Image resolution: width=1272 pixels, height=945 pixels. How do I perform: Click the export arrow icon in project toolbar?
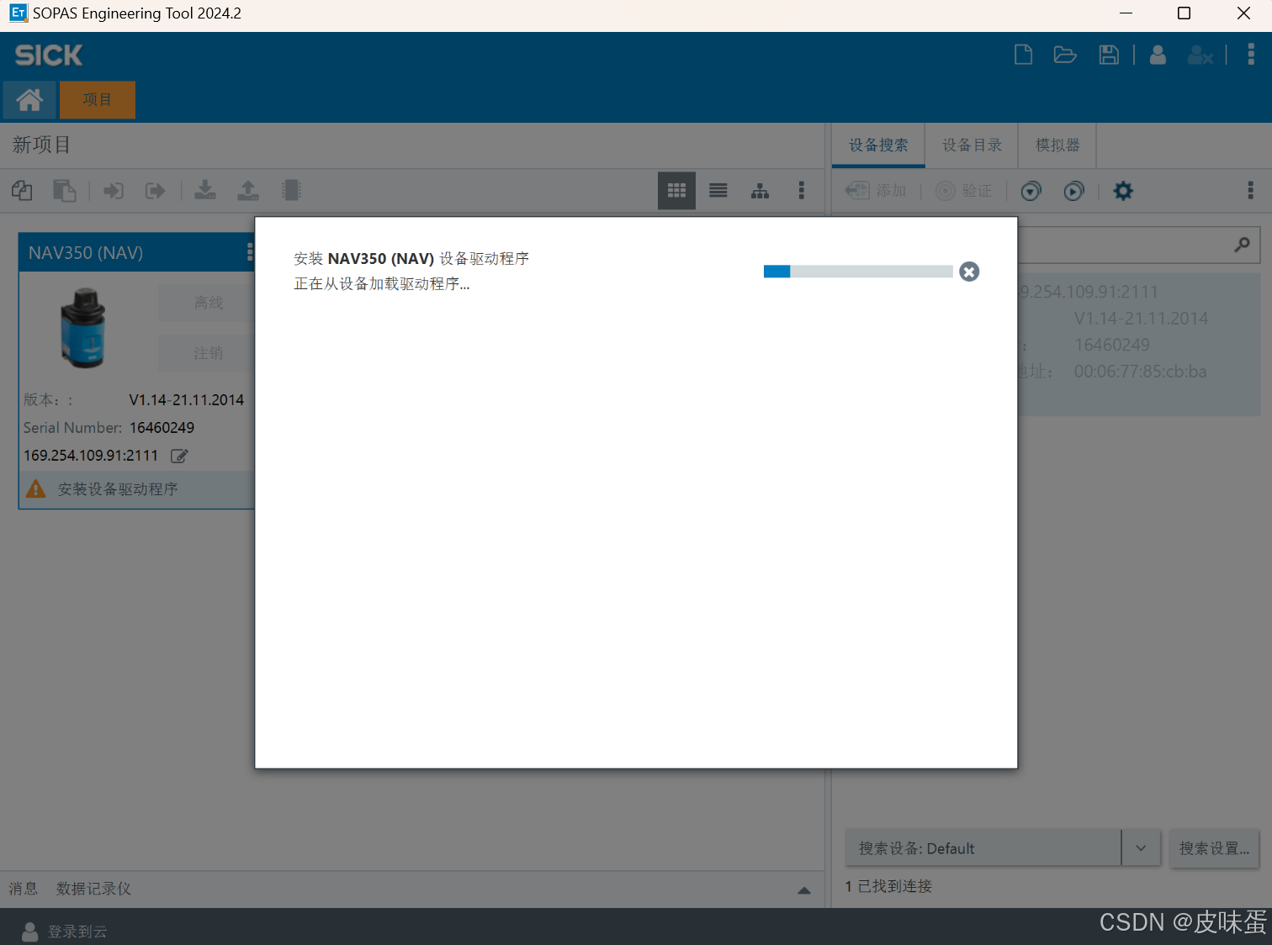(x=156, y=191)
